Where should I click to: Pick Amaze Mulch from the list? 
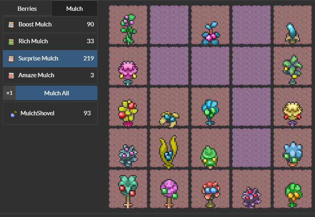50,75
